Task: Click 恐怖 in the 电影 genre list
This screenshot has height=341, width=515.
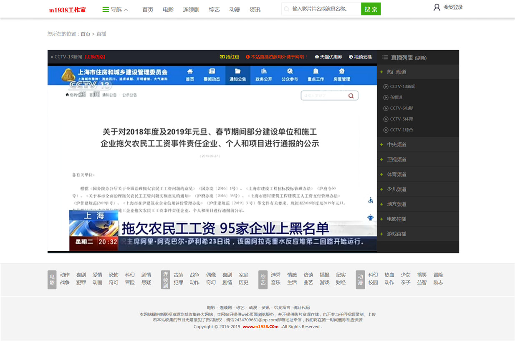Action: point(114,275)
